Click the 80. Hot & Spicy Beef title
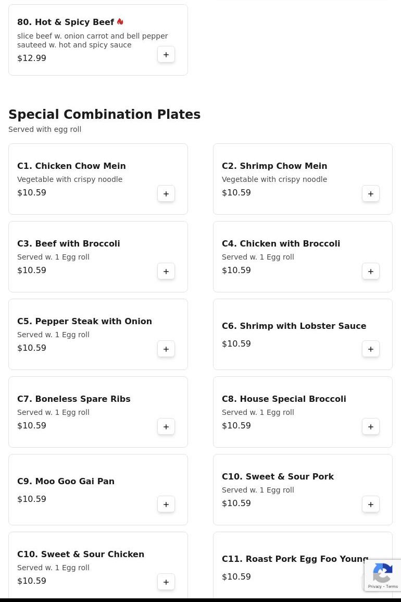Image resolution: width=401 pixels, height=602 pixels. click(66, 22)
